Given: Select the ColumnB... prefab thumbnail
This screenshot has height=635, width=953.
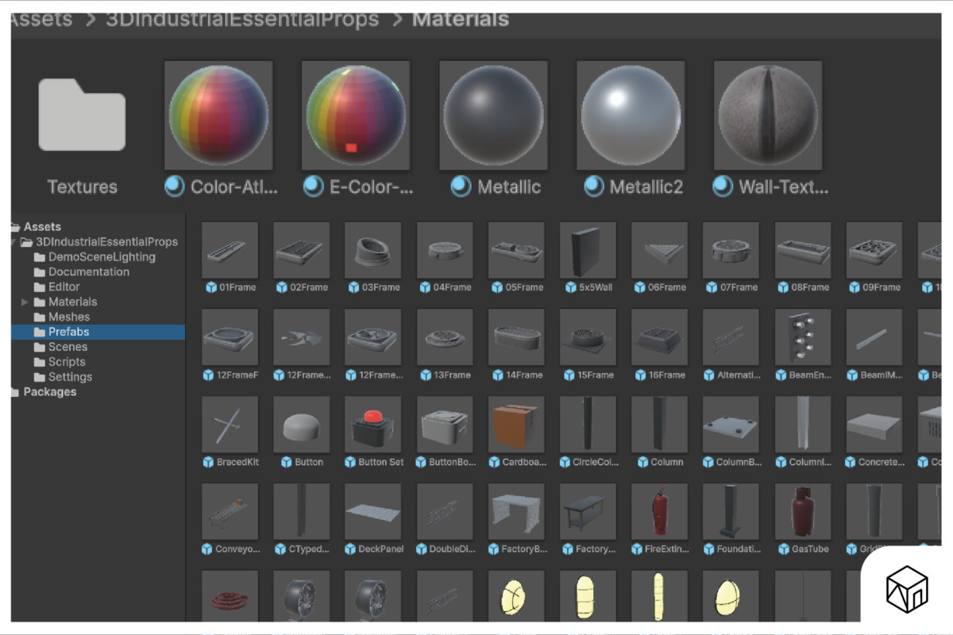Looking at the screenshot, I should (731, 425).
